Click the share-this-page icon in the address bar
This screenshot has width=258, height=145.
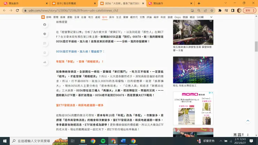coord(205,10)
